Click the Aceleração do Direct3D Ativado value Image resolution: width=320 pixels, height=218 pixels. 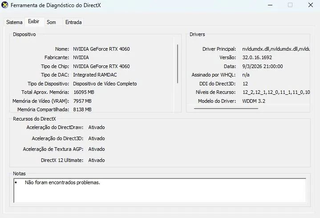pos(97,138)
